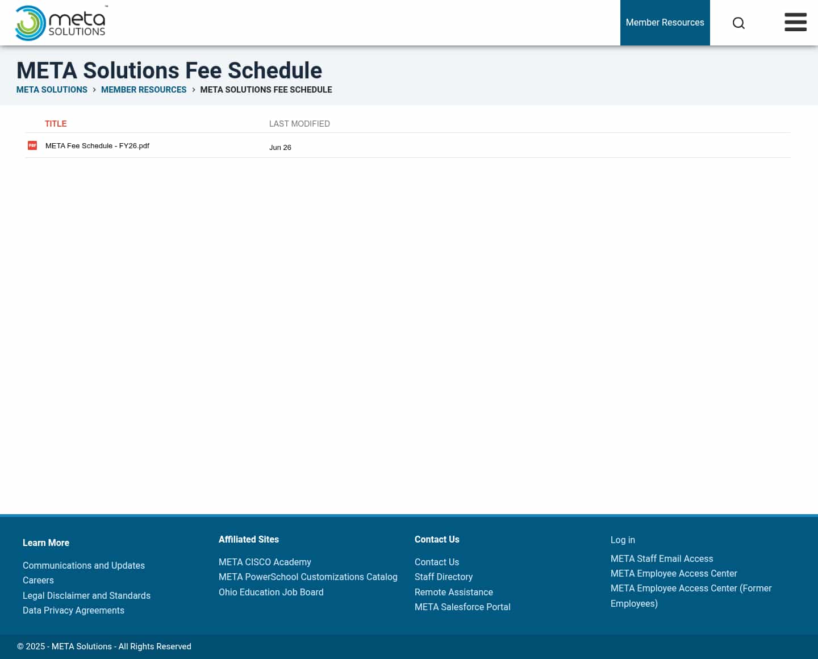Click the Learn More footer heading
Viewport: 818px width, 659px height.
46,543
